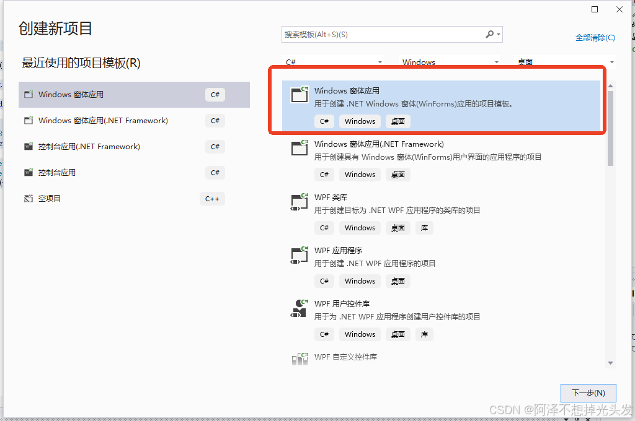Open the Windows platform filter dropdown
Screen dimensions: 635x421
tap(450, 62)
